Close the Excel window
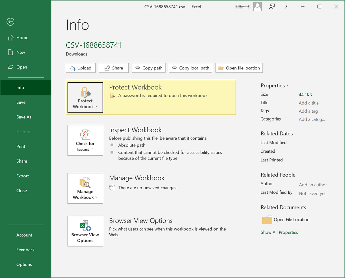 336,7
